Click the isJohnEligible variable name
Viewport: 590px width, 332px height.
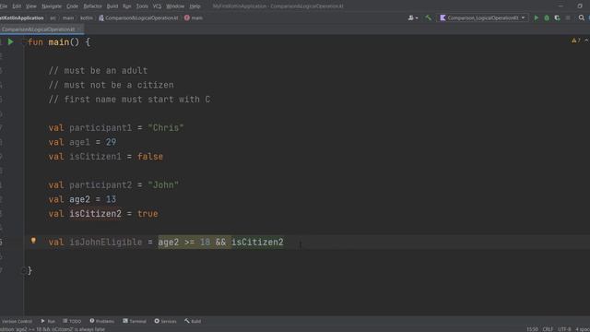tap(106, 242)
